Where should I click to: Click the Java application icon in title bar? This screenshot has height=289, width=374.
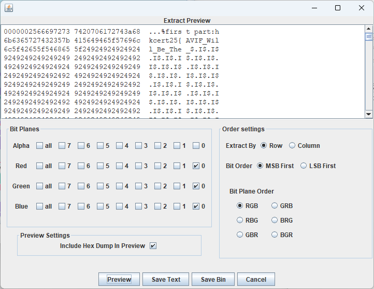9,8
